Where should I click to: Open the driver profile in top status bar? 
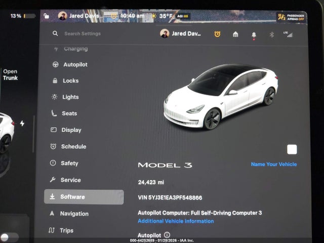point(78,16)
